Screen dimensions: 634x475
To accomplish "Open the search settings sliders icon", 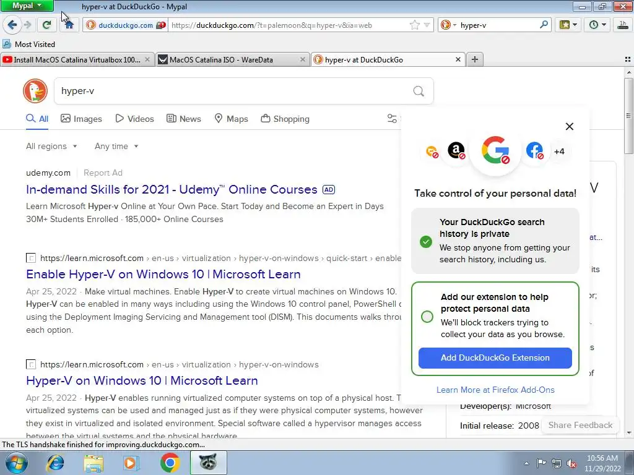I will (392, 119).
